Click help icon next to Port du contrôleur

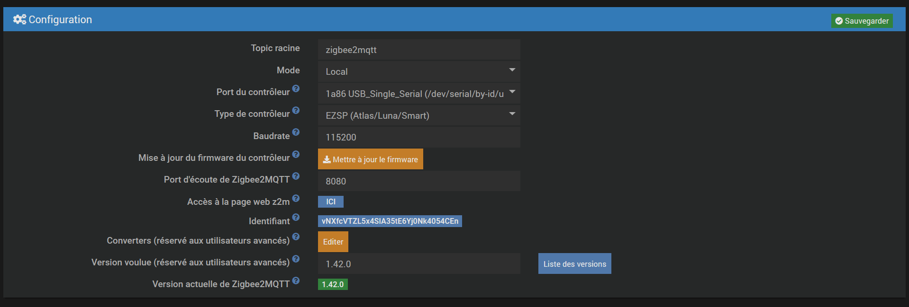[296, 88]
